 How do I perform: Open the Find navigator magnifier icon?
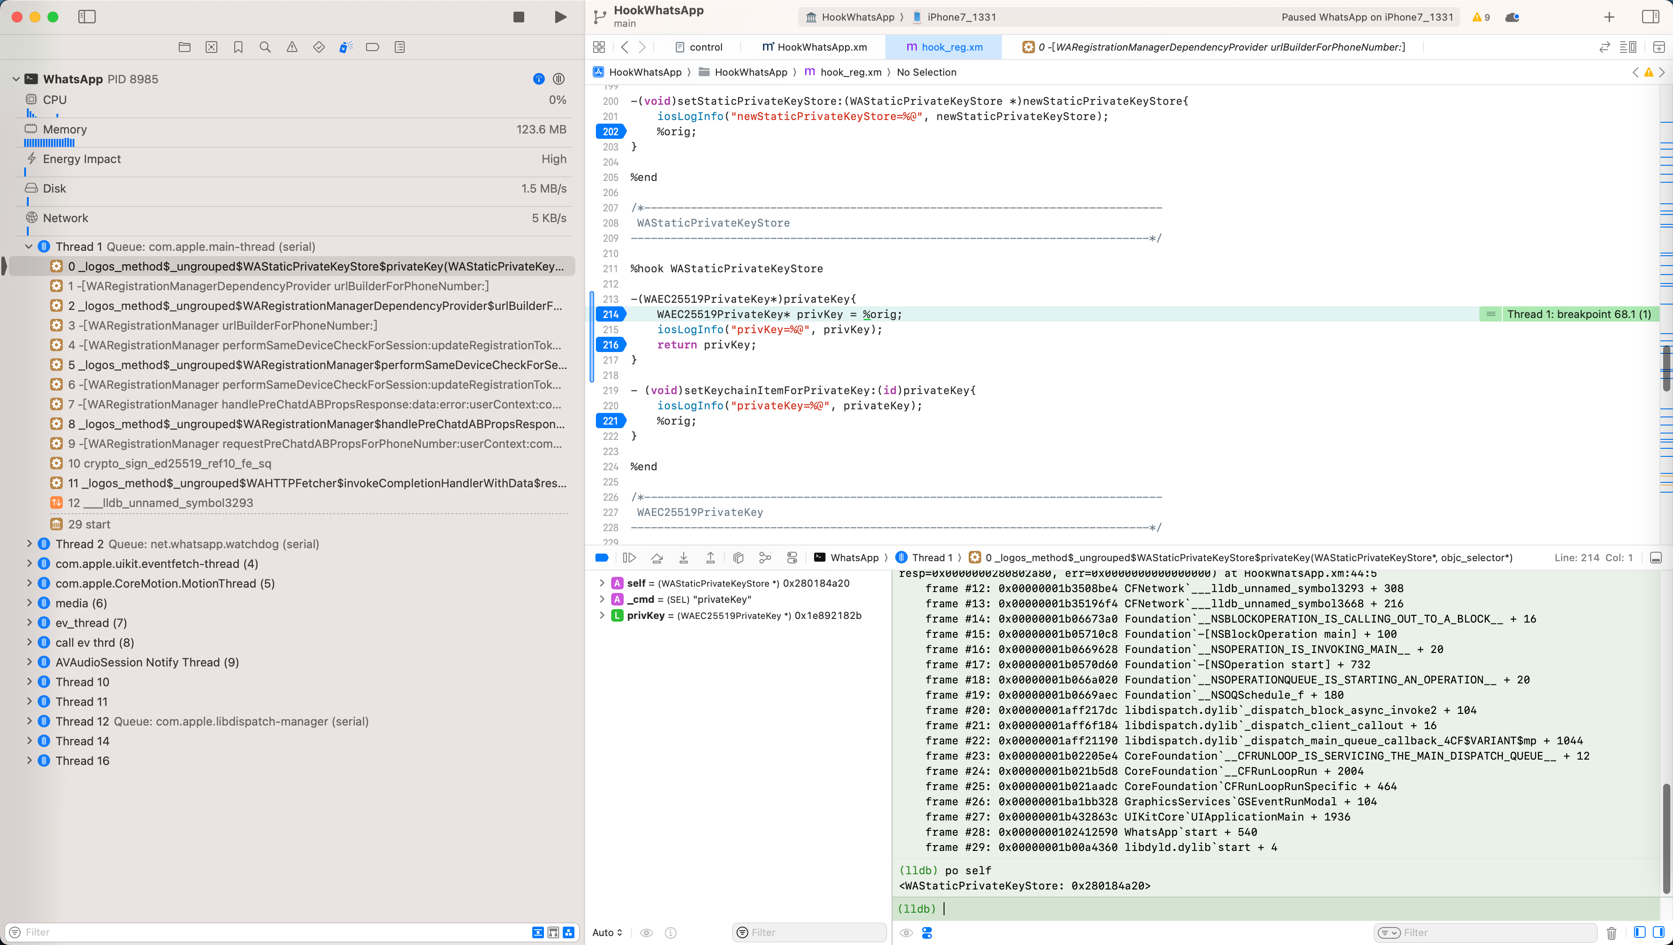[265, 47]
